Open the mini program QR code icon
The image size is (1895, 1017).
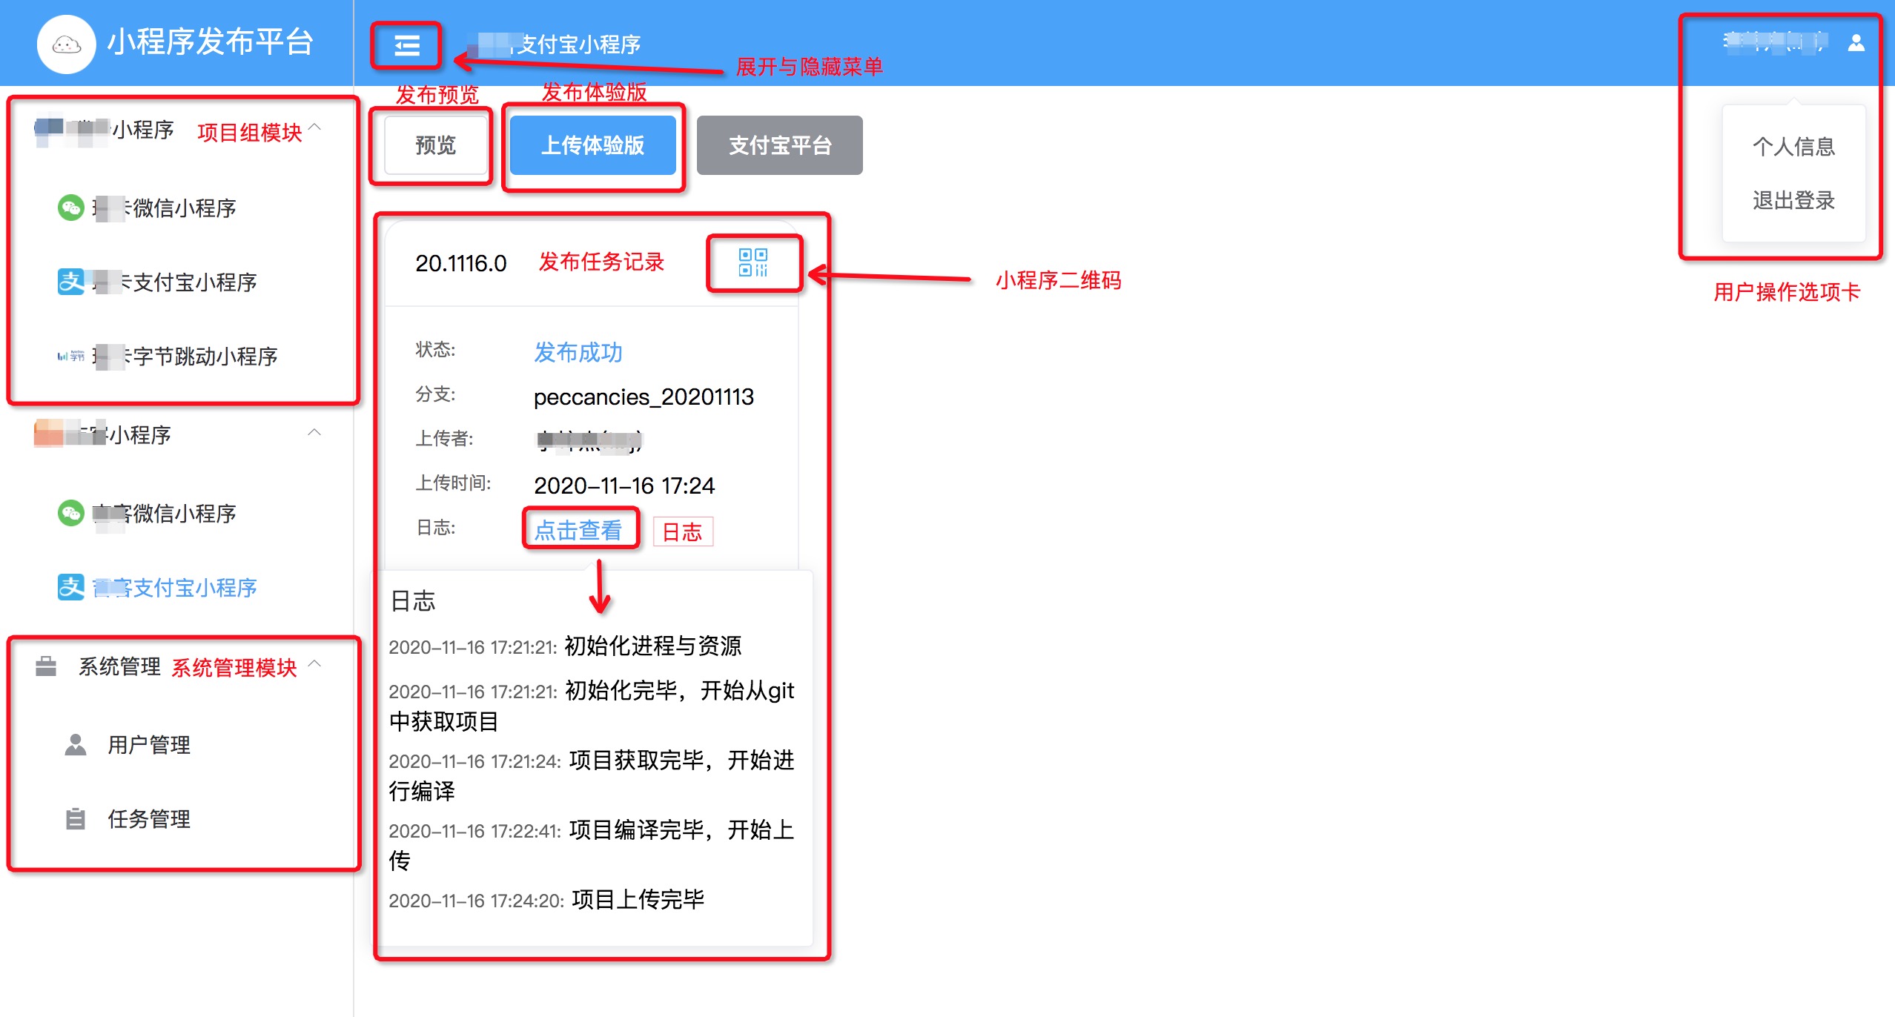click(753, 262)
